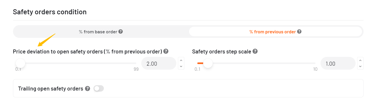The image size is (380, 104).
Task: Click the middle of the price deviation slider track
Action: pyautogui.click(x=76, y=63)
